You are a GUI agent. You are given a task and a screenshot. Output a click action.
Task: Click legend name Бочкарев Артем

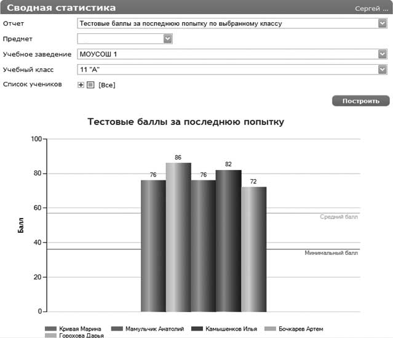[x=301, y=329]
